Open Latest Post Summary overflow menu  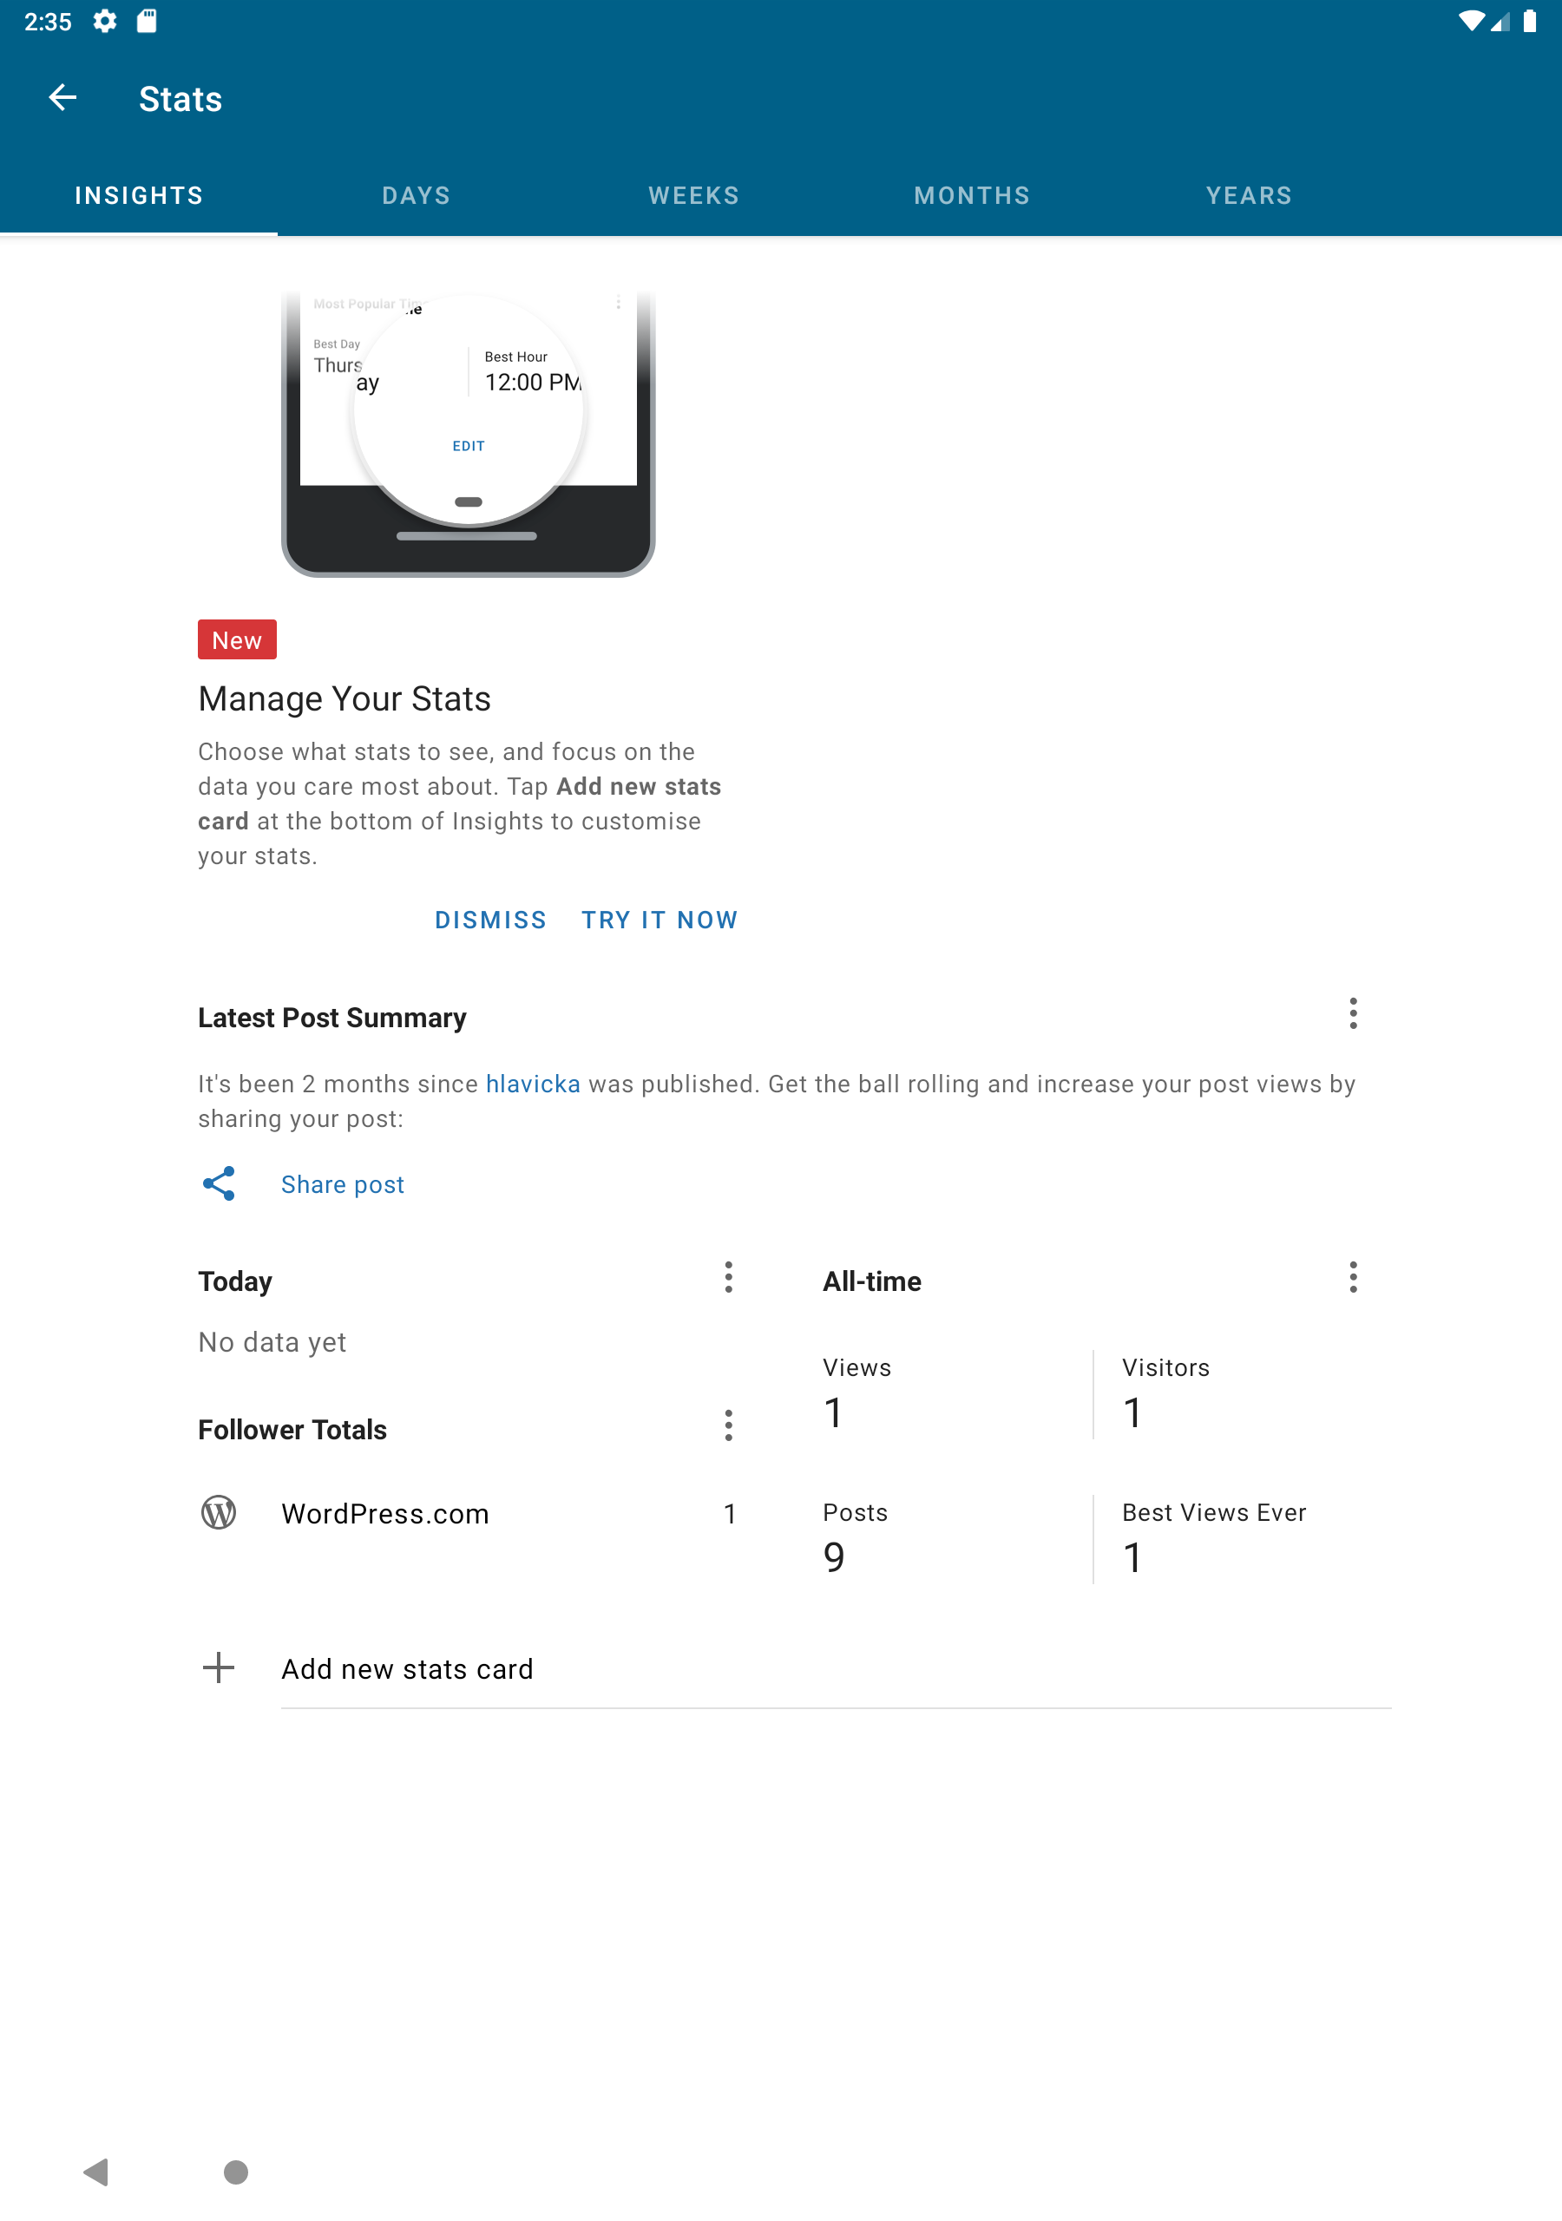(x=1353, y=1014)
